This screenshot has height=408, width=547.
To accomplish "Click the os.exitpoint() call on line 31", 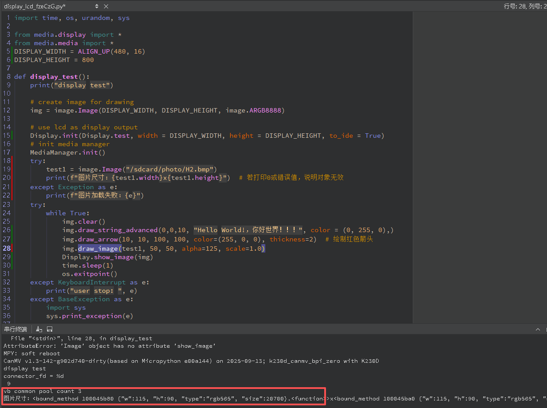I will click(89, 274).
